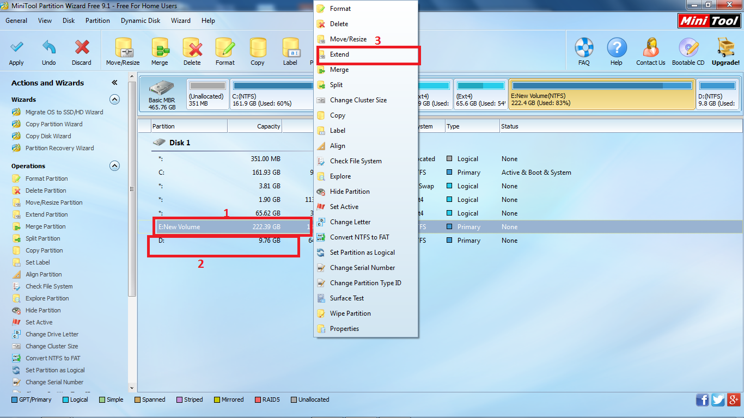Click Set Label in the sidebar
Screen dimensions: 744x418
tap(38, 262)
